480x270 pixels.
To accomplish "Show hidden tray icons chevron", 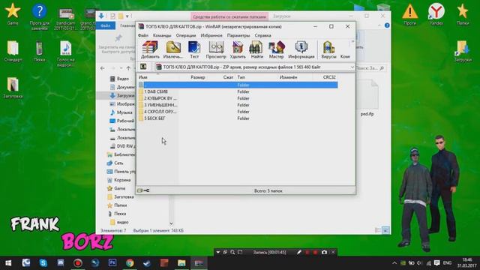I will click(x=394, y=263).
